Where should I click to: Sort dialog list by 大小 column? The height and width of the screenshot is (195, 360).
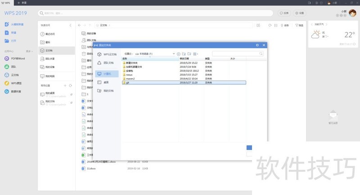(238, 59)
